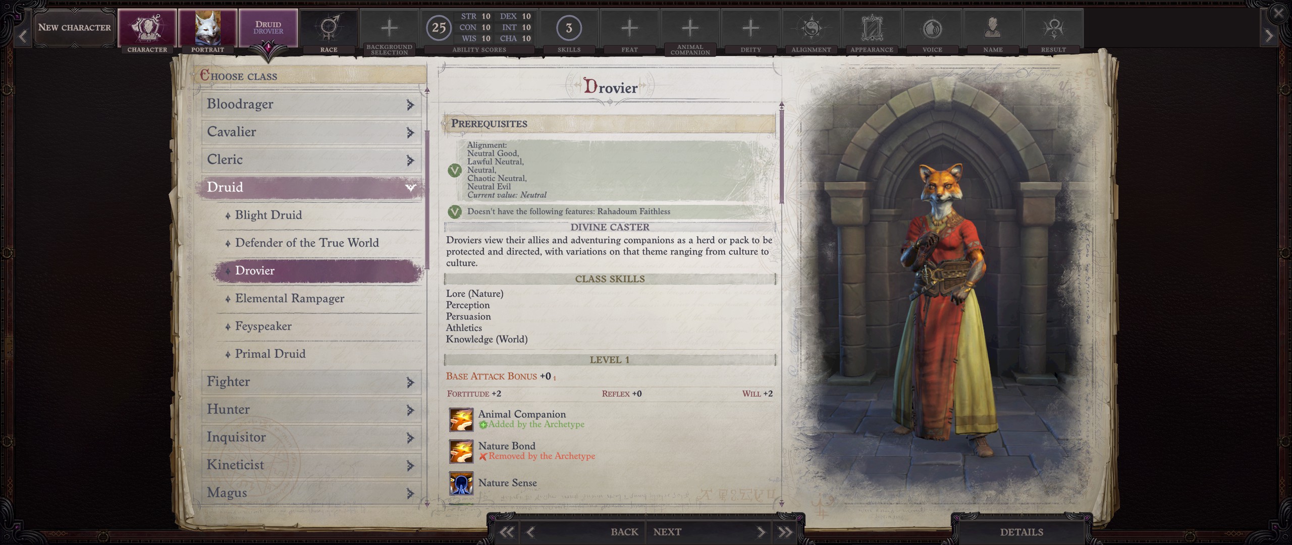Viewport: 1292px width, 545px height.
Task: Click the Nature Sense feature name
Action: 507,483
